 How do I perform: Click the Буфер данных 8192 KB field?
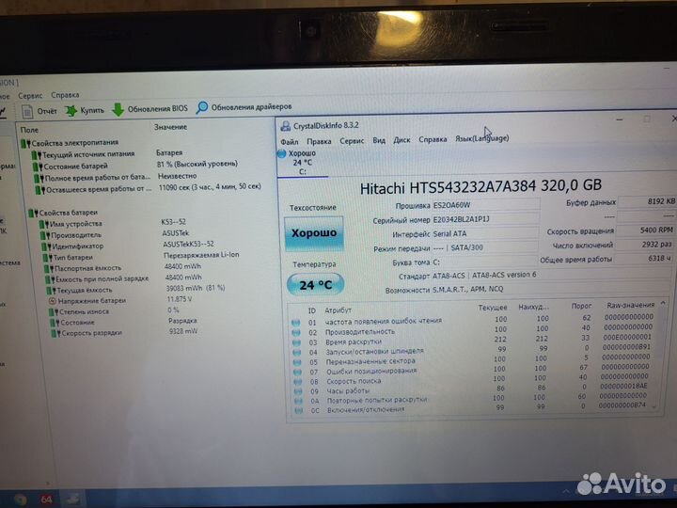(x=646, y=201)
